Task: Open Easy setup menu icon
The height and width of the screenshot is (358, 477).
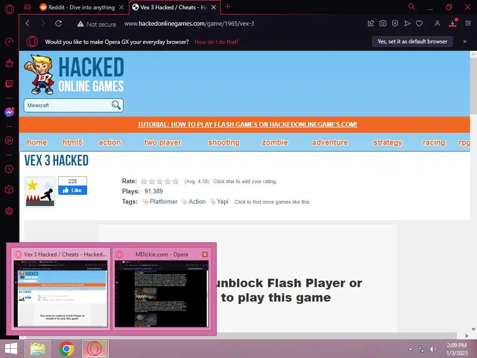Action: click(x=468, y=23)
